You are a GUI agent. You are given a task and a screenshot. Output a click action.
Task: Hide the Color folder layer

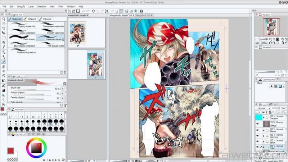[257, 147]
